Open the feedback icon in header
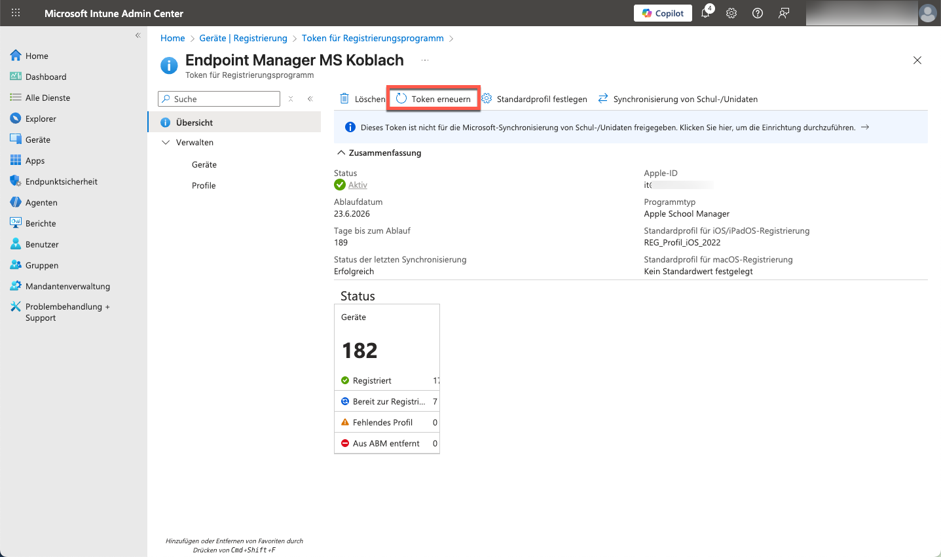Screen dimensions: 941x557 (784, 13)
